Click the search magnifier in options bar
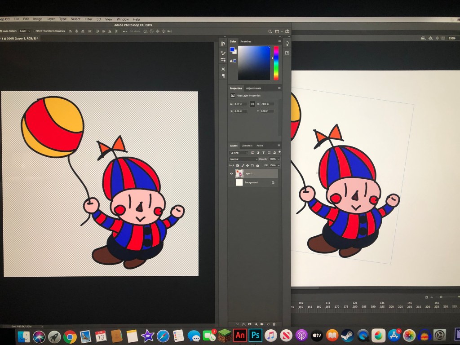The image size is (460, 345). (270, 31)
